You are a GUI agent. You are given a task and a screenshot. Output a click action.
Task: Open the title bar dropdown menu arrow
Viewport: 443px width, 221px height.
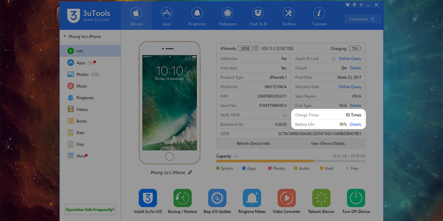tap(361, 5)
